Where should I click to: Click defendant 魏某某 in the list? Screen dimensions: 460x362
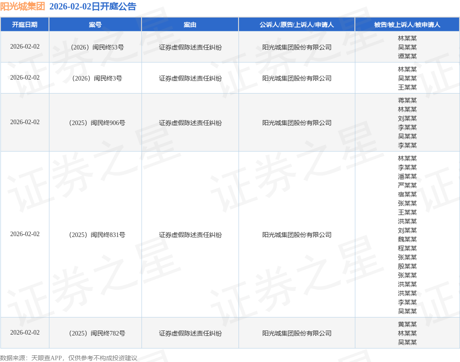(407, 239)
